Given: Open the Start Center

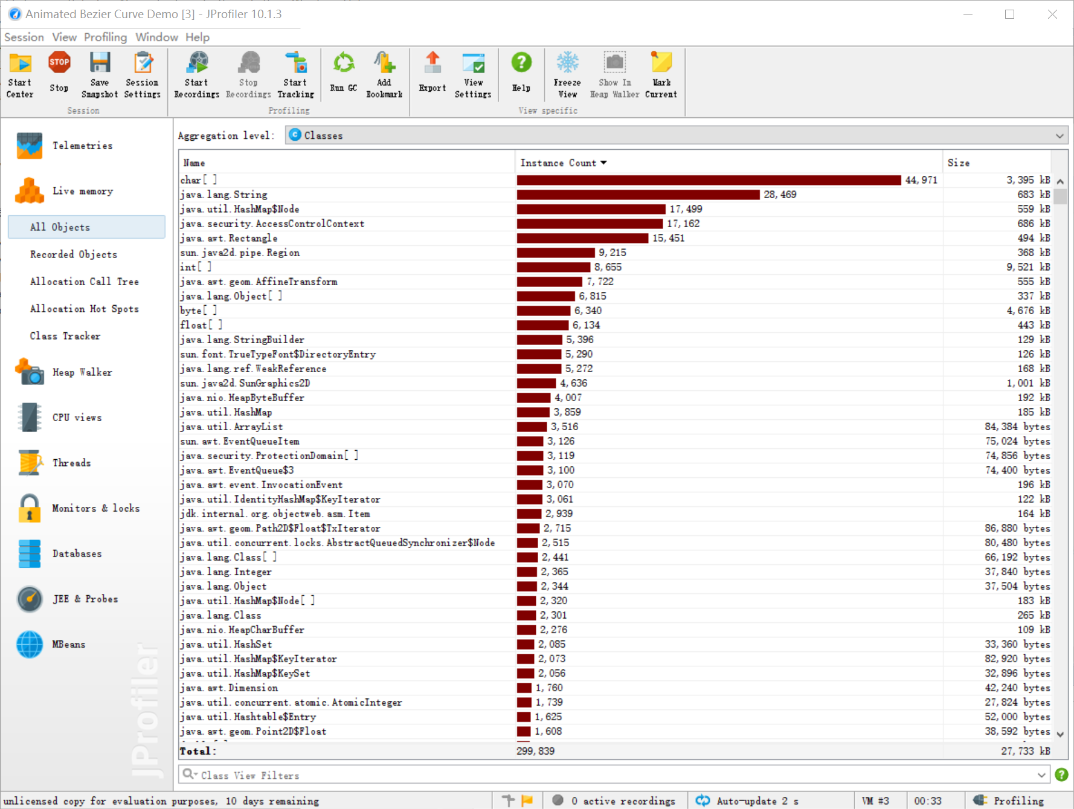Looking at the screenshot, I should pyautogui.click(x=20, y=76).
